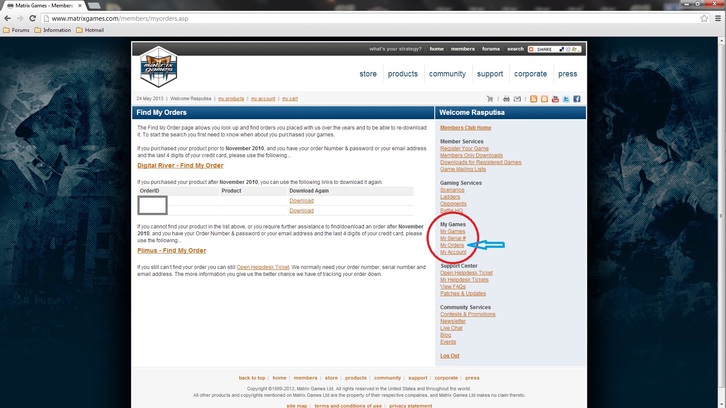Click members in top bar
Viewport: 726px width, 408px height.
(463, 49)
